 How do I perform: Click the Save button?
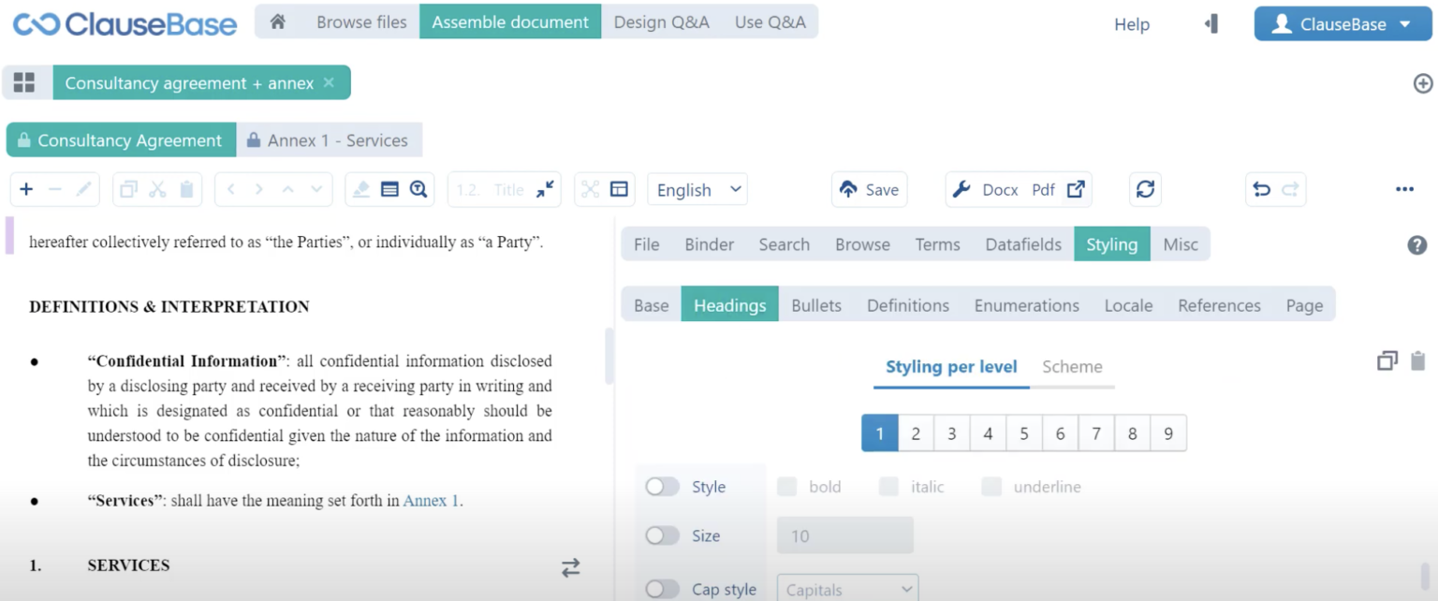pos(869,189)
